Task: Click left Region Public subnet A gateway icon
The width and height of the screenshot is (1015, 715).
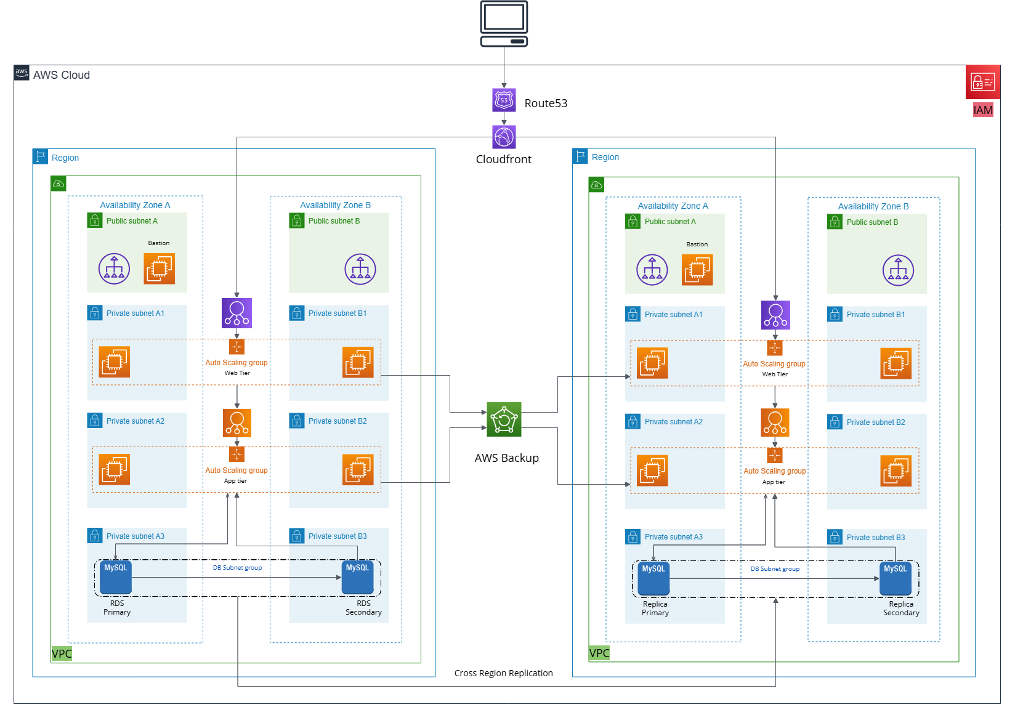Action: point(115,269)
